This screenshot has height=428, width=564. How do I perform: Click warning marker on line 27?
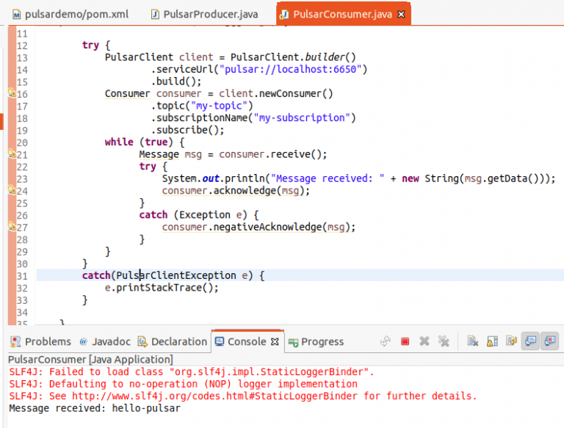[x=12, y=227]
